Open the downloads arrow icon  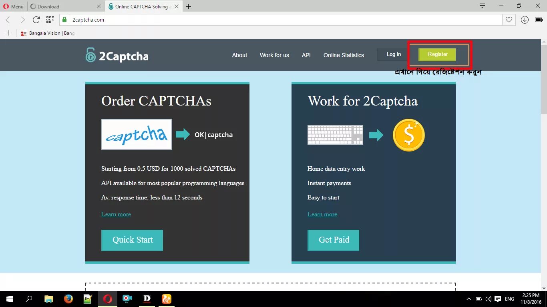525,20
